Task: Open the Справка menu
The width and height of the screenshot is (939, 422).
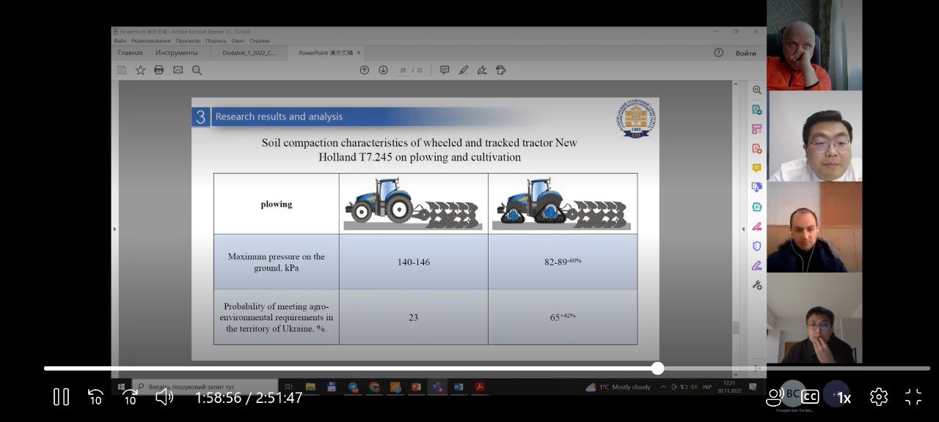Action: (259, 41)
